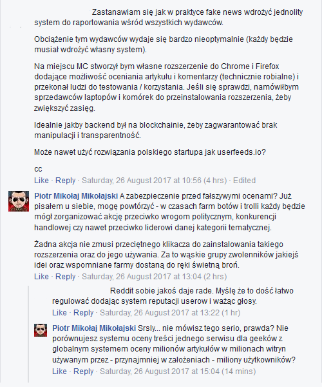Reply to the Srsly comment from 15:04
Viewport: 322px width, 387px height.
point(83,372)
